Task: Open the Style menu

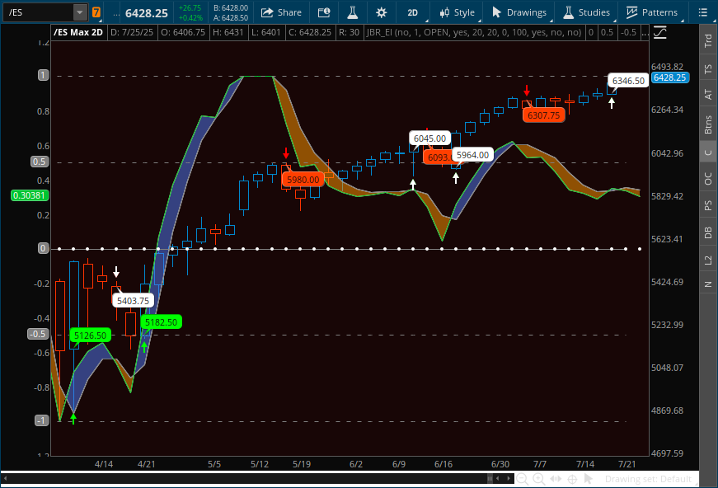Action: click(457, 12)
